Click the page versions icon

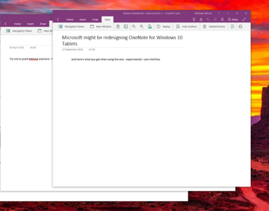point(232,27)
